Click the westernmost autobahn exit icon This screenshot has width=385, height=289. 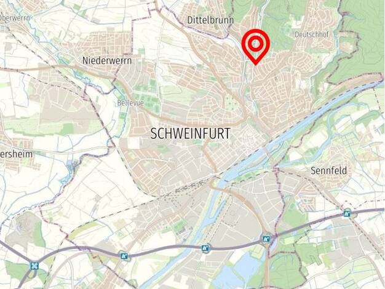click(124, 256)
